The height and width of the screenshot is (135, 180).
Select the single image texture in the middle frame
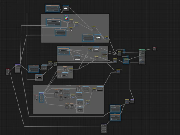(64, 51)
